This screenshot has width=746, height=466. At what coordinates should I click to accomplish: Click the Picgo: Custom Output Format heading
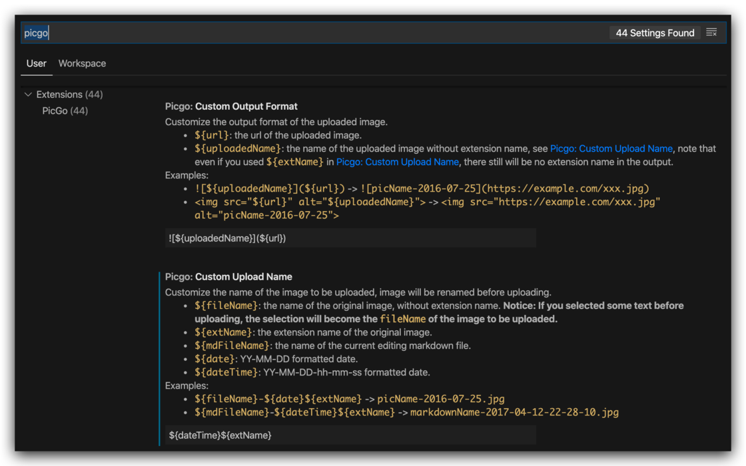pos(231,107)
